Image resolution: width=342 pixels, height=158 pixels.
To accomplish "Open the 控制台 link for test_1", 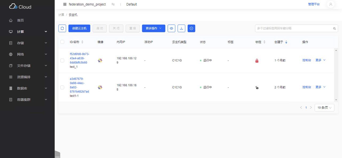I will 307,60.
